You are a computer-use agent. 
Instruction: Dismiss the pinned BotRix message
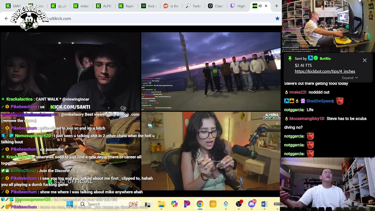365,60
